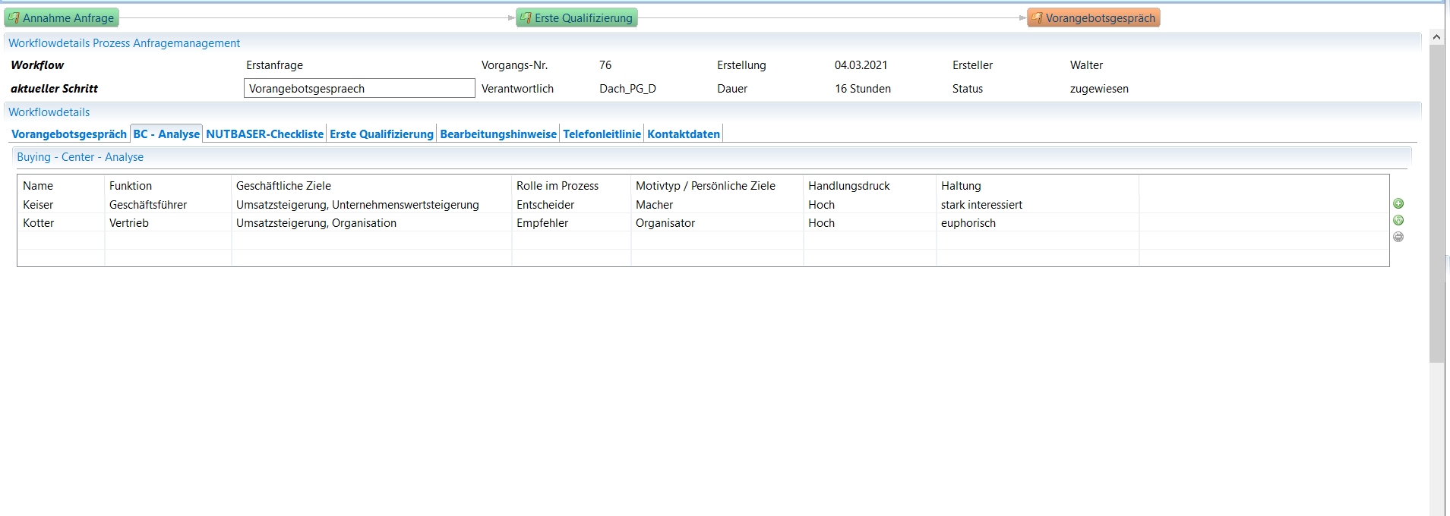This screenshot has width=1450, height=516.
Task: Click the Vertrieb function cell
Action: coord(168,223)
